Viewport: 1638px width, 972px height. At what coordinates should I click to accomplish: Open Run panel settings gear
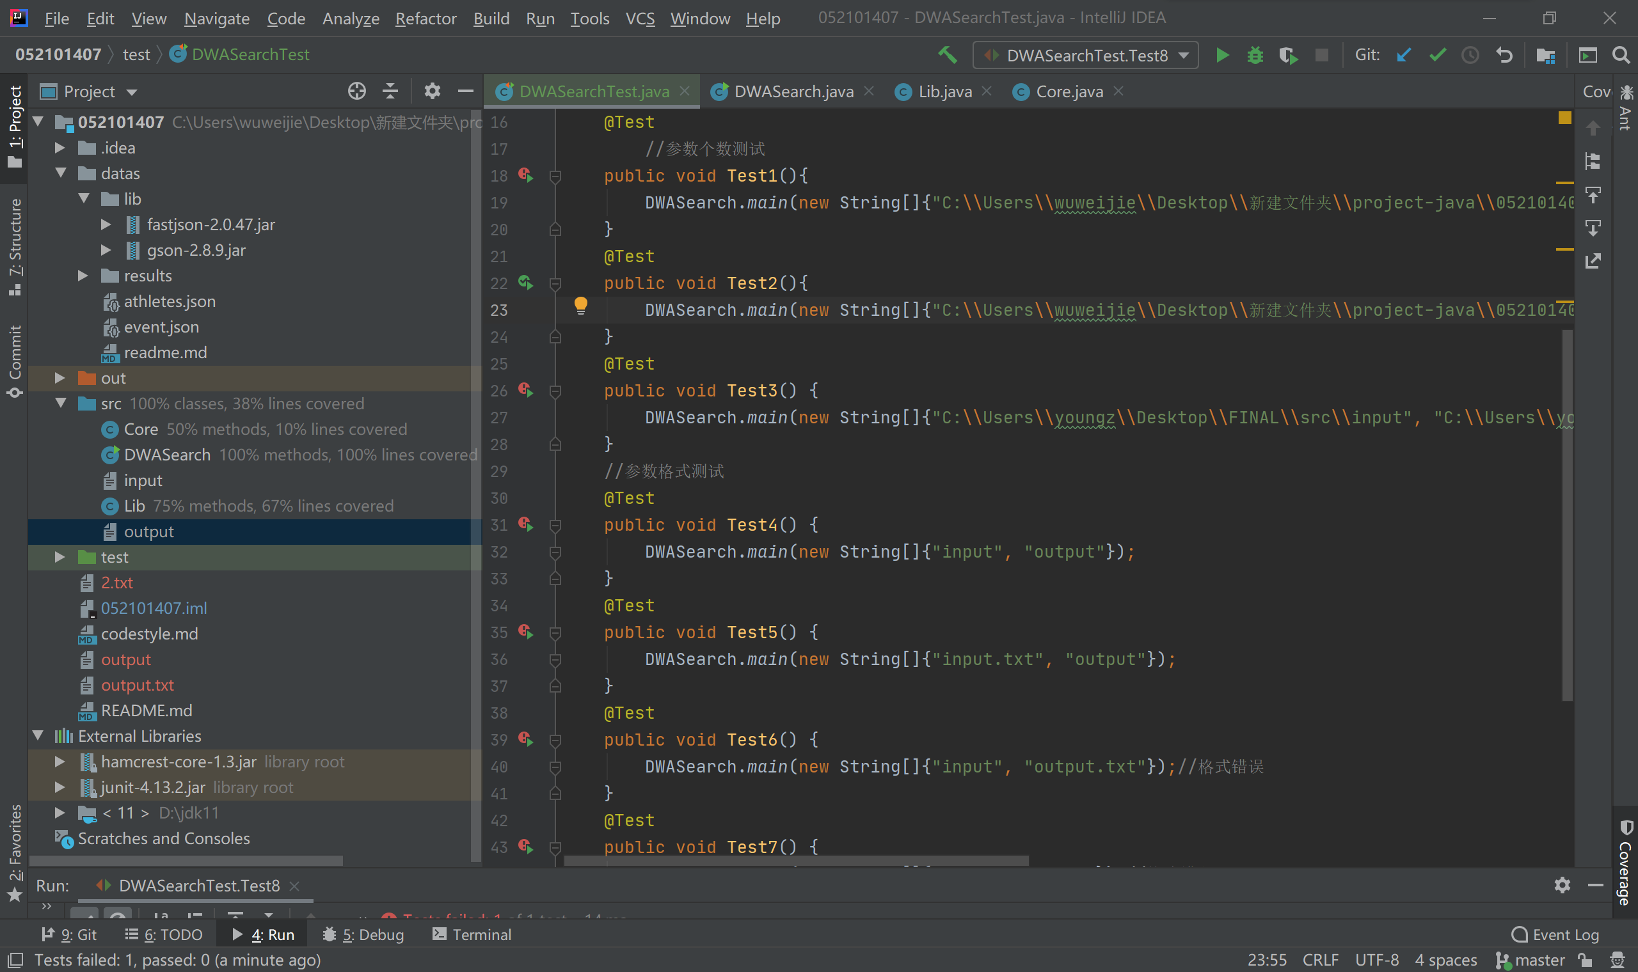point(1562,885)
